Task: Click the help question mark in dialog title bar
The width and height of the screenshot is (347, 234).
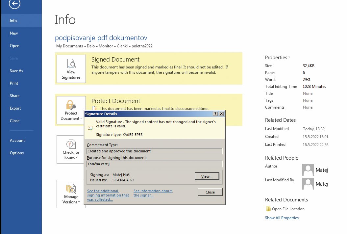Action: (x=215, y=114)
